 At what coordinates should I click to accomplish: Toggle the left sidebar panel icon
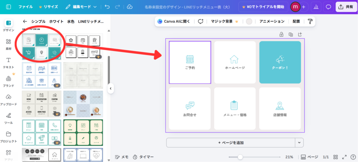click(8, 7)
